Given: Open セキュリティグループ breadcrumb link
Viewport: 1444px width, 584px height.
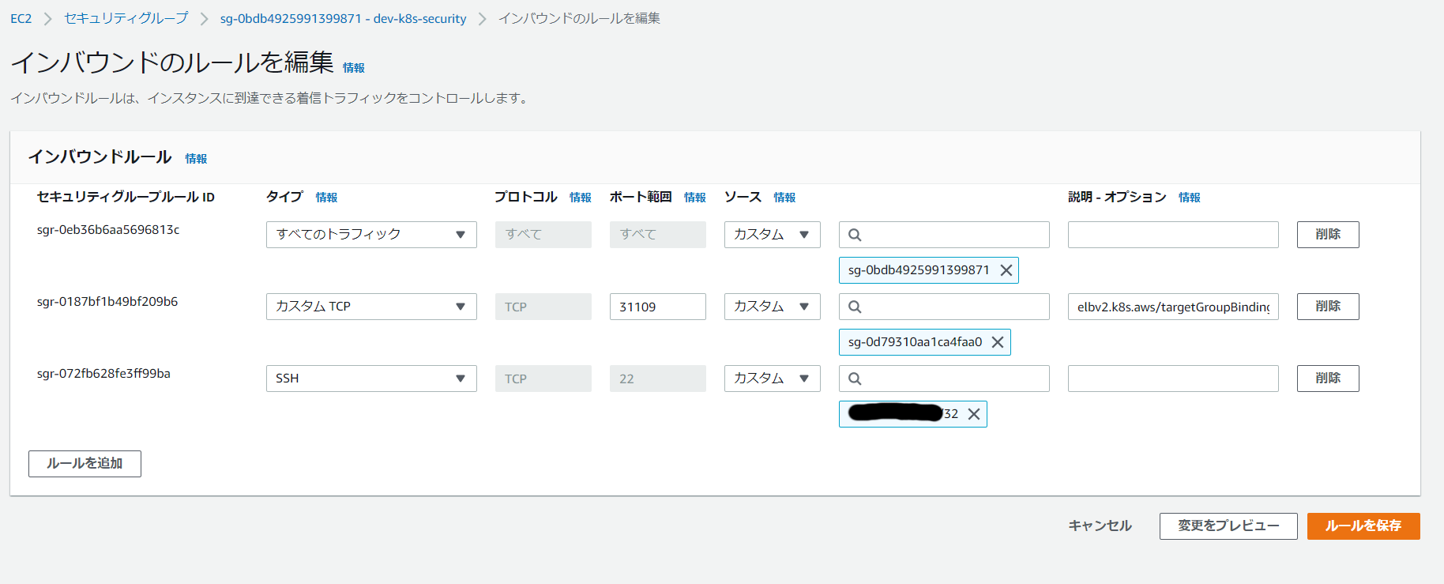Looking at the screenshot, I should pyautogui.click(x=126, y=18).
